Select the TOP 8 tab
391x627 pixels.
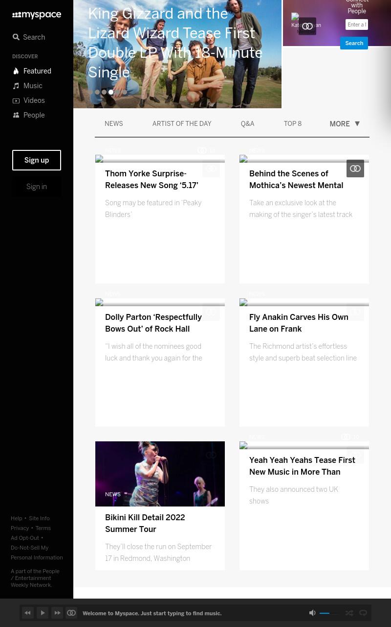pyautogui.click(x=293, y=124)
